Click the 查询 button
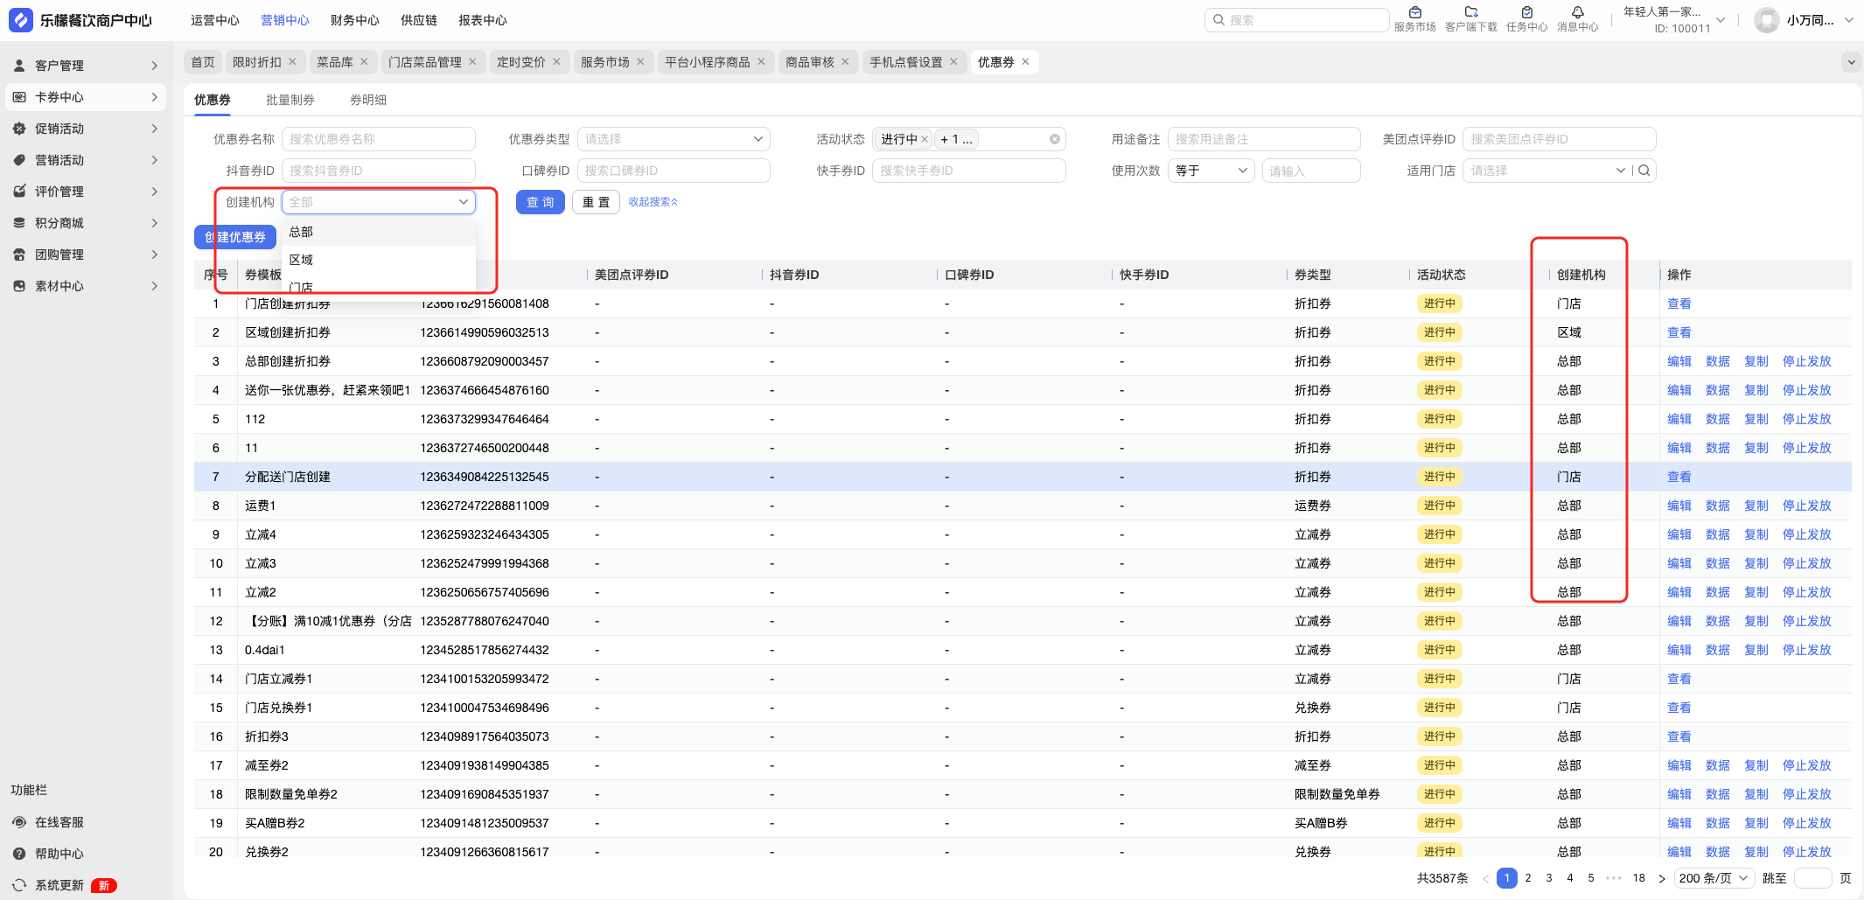Viewport: 1864px width, 900px height. pos(540,202)
